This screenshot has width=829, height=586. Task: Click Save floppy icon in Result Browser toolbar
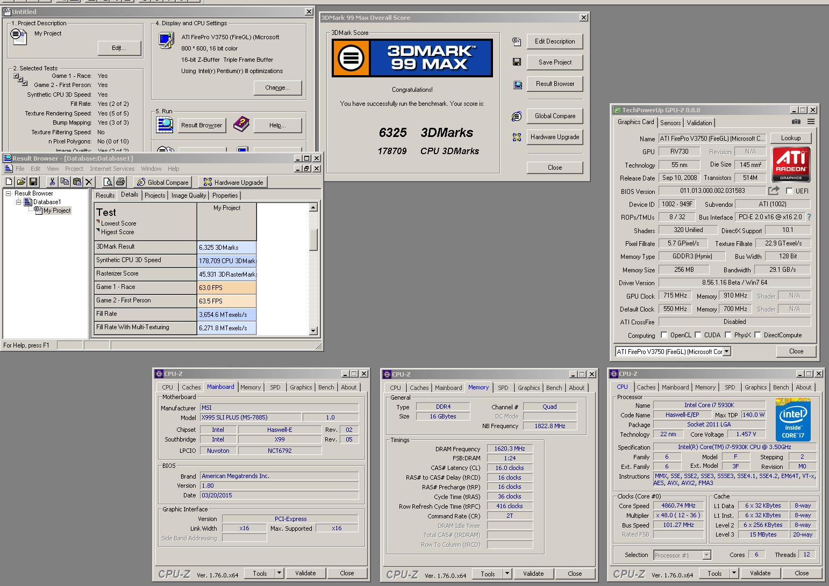click(33, 182)
